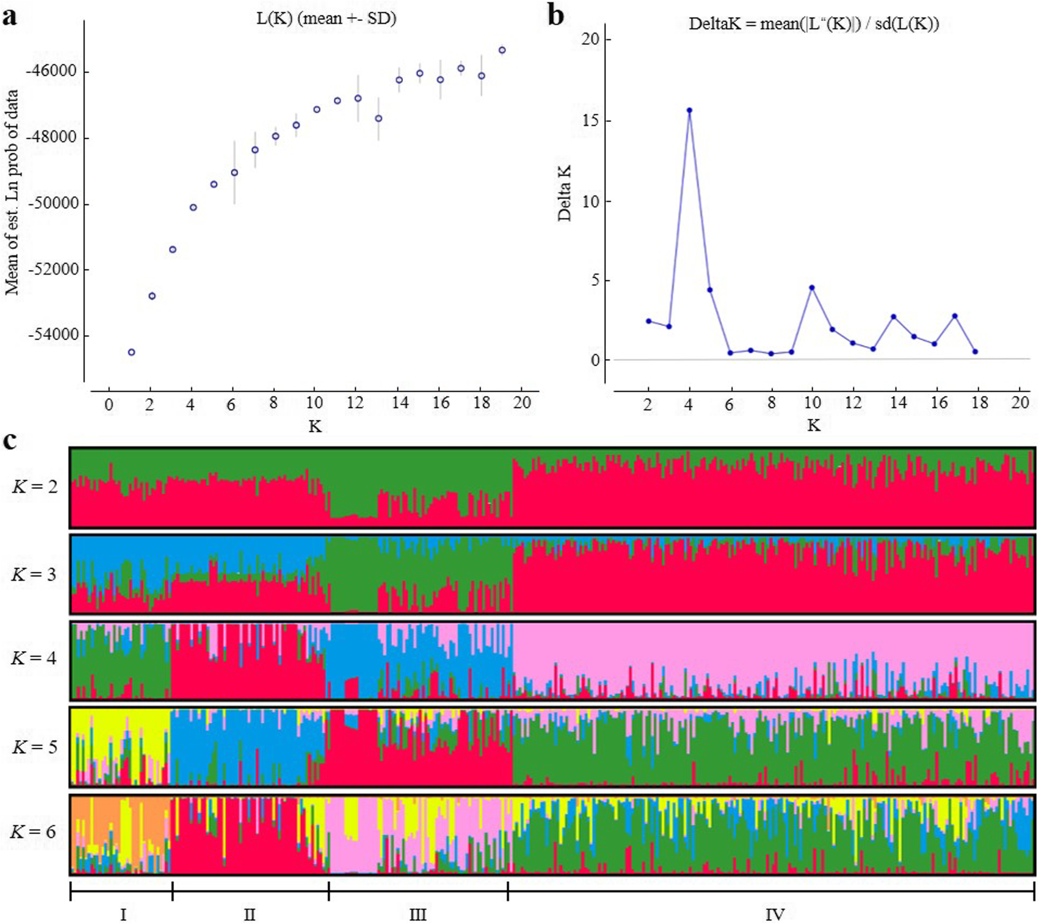Select the K = 5 row label
The image size is (1039, 924).
click(x=34, y=746)
